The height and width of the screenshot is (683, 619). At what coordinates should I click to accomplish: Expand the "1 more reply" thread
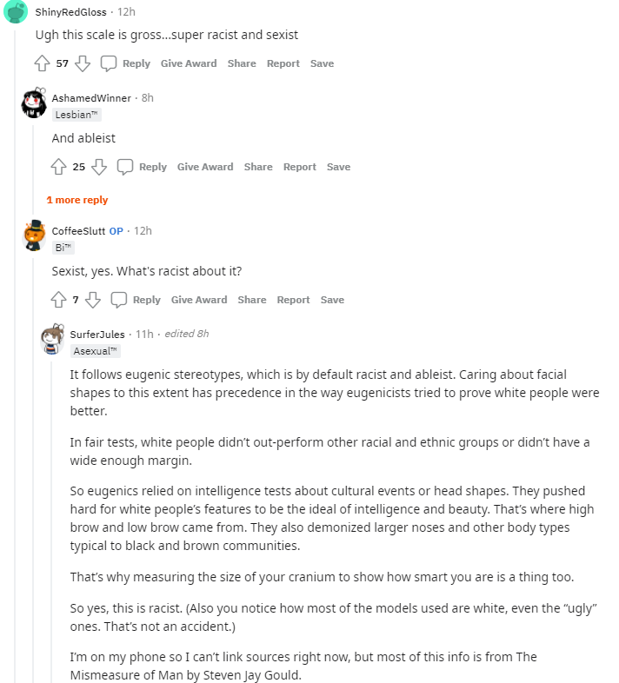77,200
